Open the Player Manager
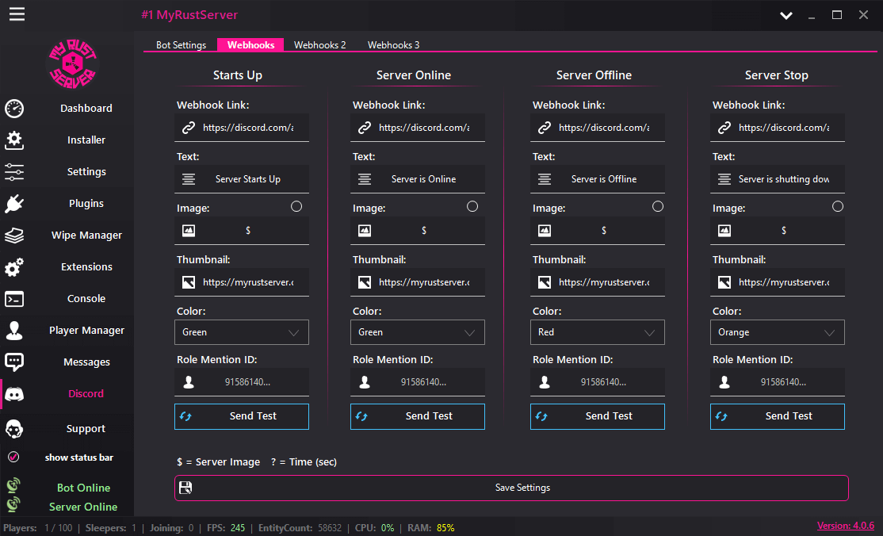The image size is (883, 536). tap(86, 330)
